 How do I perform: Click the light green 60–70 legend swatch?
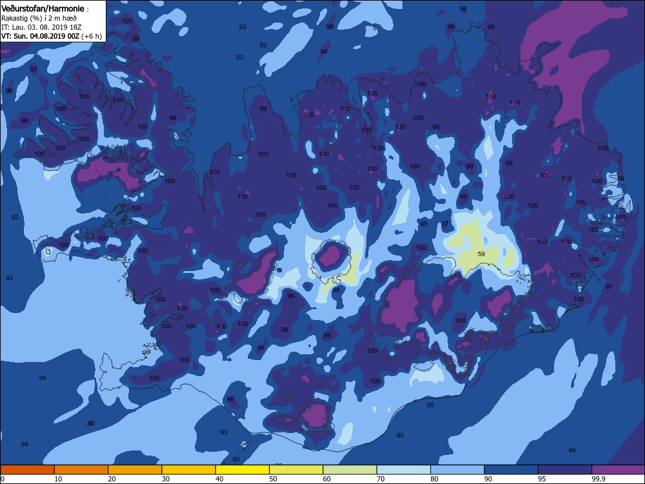click(350, 470)
